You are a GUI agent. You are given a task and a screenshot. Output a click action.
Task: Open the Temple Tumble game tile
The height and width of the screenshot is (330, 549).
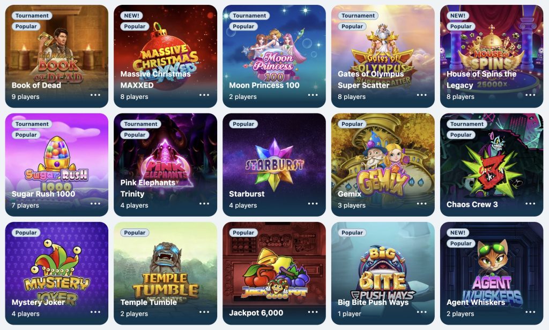tap(165, 273)
